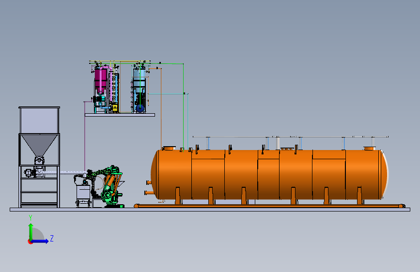Click the blue Z axis arrow
The image size is (420, 272).
tap(40, 241)
